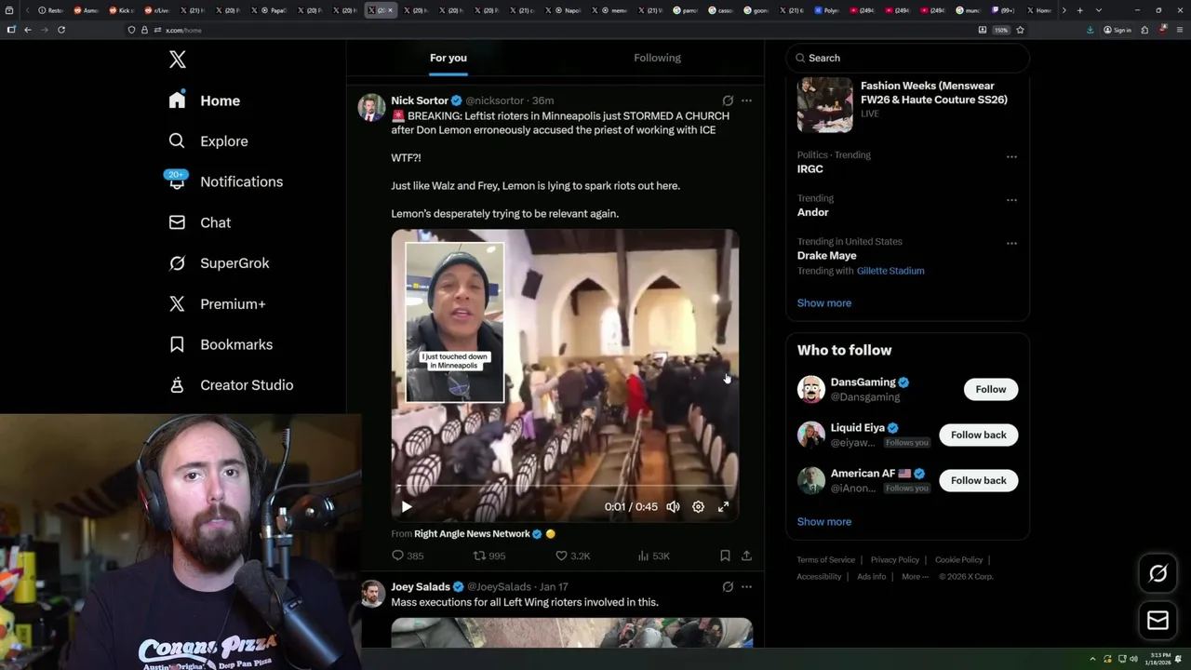Open Joey Salads profile name
This screenshot has width=1191, height=670.
(x=421, y=587)
